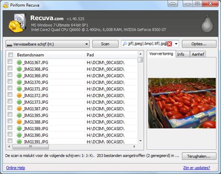Screen dimensions: 221x174
Task: Click the Recuva hard hat drive logo
Action: pyautogui.click(x=17, y=23)
